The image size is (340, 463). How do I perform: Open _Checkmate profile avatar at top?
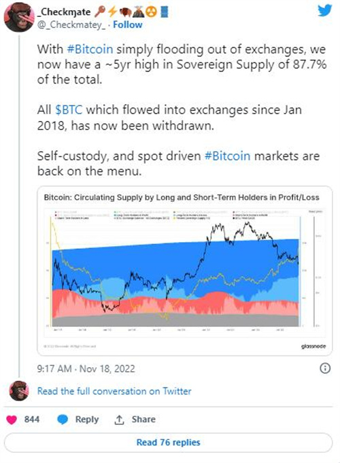pyautogui.click(x=18, y=17)
